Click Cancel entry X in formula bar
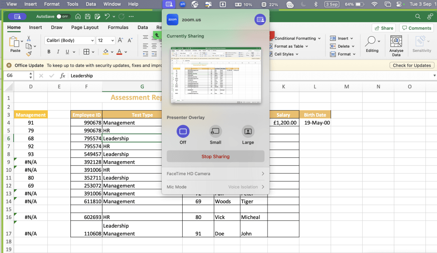 click(41, 76)
